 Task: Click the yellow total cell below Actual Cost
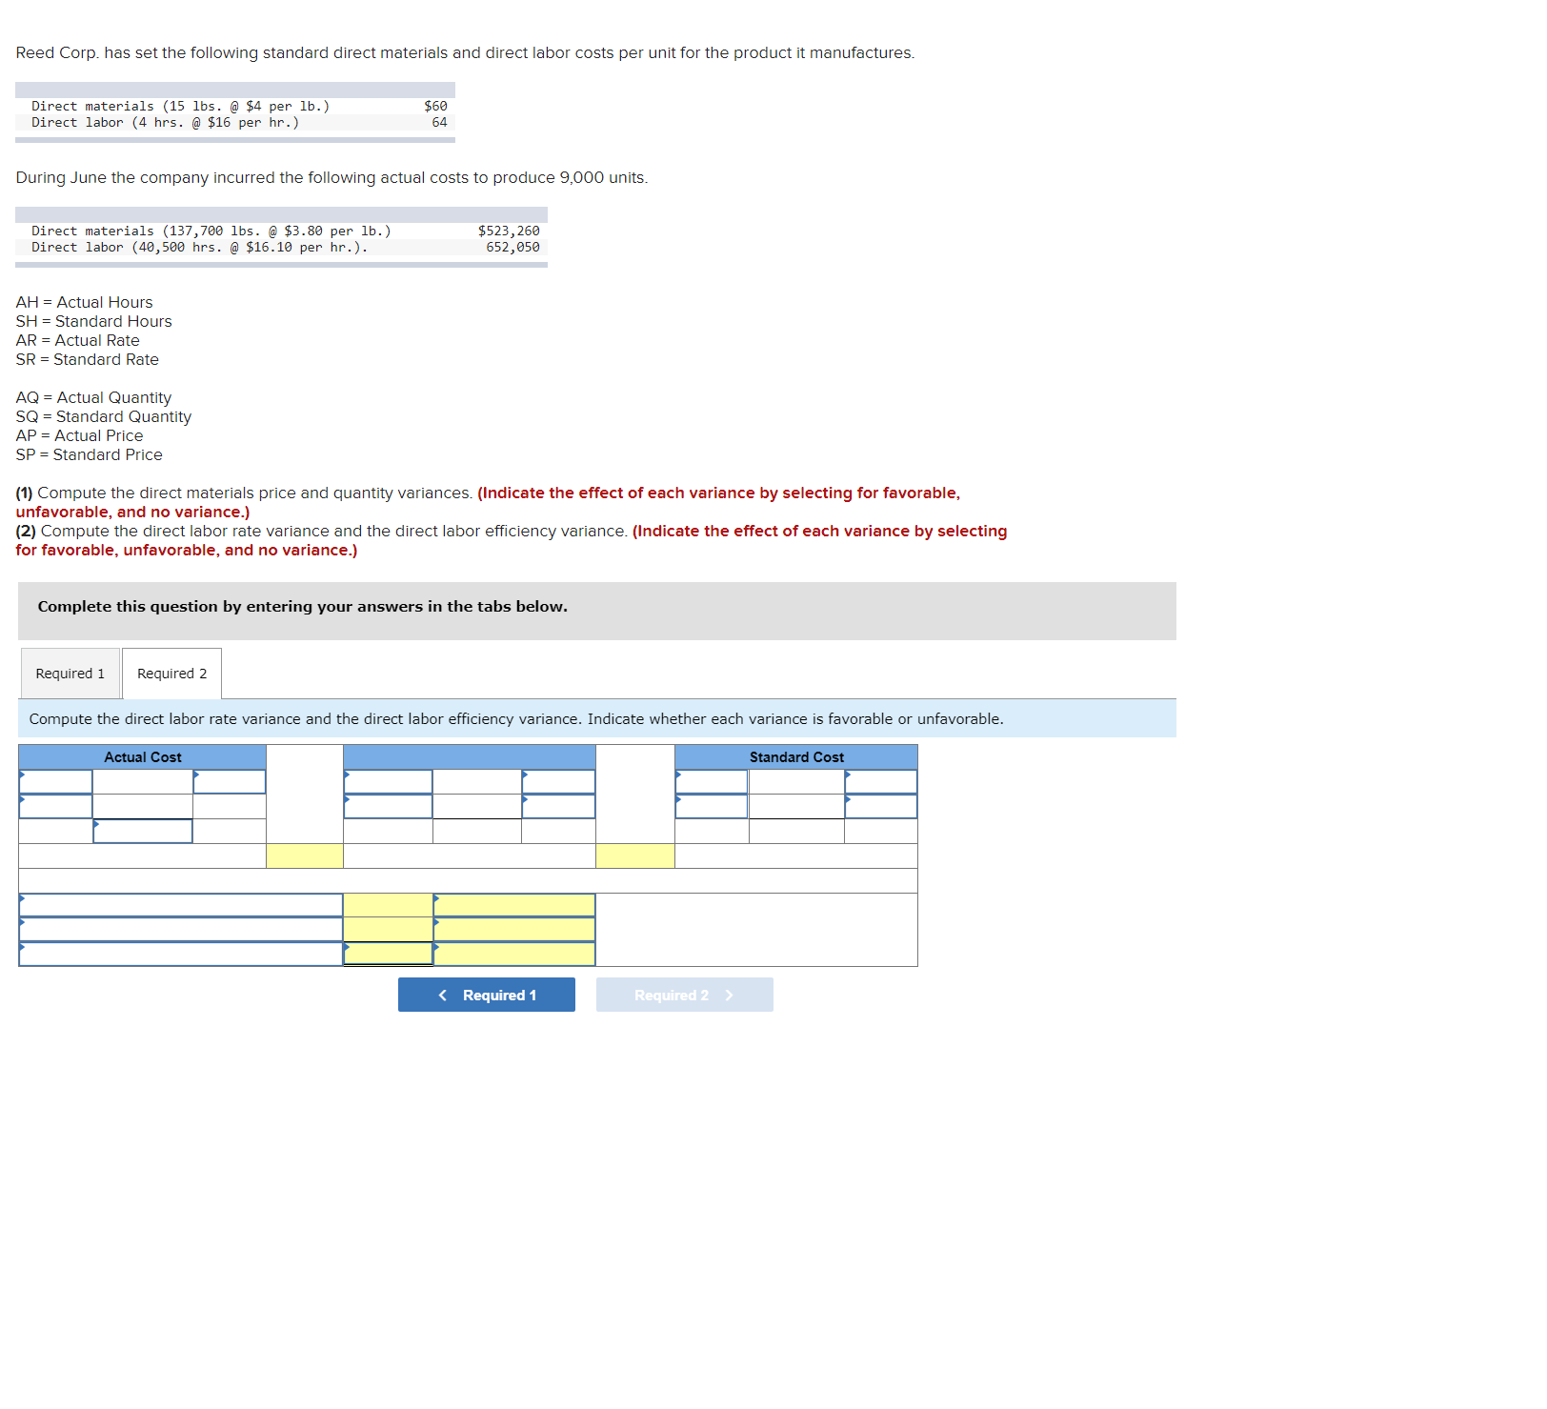[303, 856]
